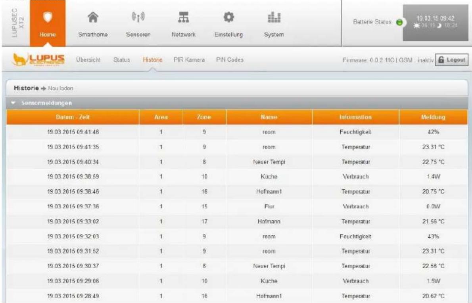Open the PIR Kamera tab
Image resolution: width=472 pixels, height=303 pixels.
point(189,60)
